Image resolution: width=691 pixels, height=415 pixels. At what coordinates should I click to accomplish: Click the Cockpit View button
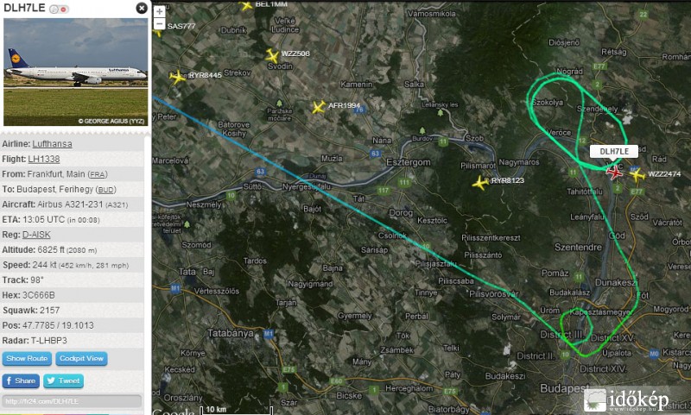pyautogui.click(x=81, y=359)
